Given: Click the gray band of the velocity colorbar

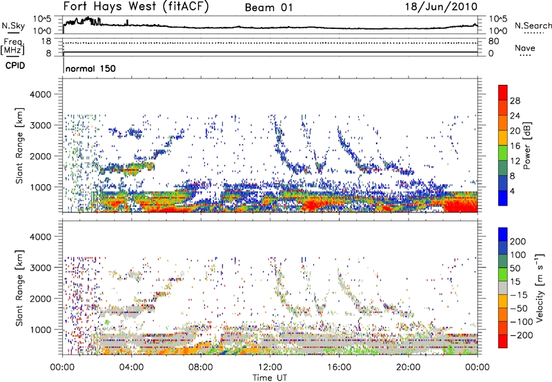Looking at the screenshot, I should pyautogui.click(x=503, y=288).
